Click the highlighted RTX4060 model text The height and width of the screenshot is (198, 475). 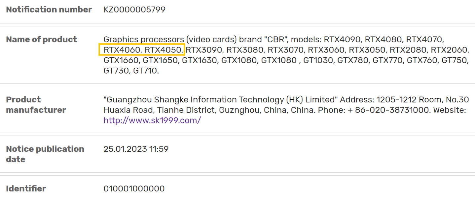pos(122,50)
